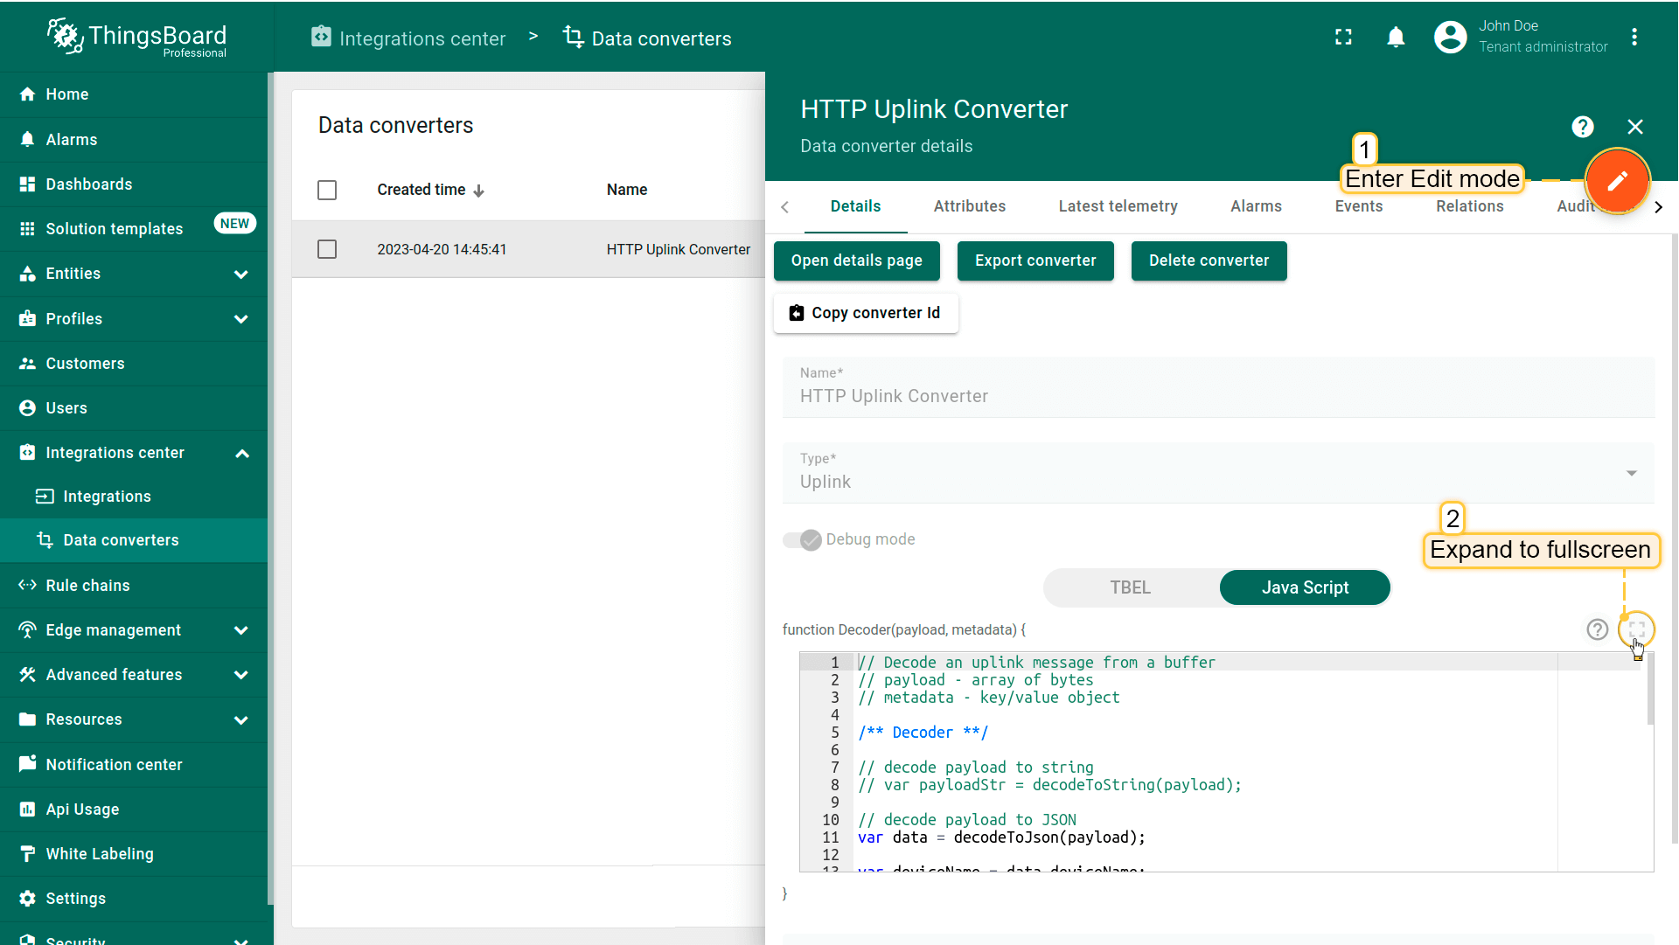
Task: Click the Copy converter Id button
Action: tap(865, 313)
